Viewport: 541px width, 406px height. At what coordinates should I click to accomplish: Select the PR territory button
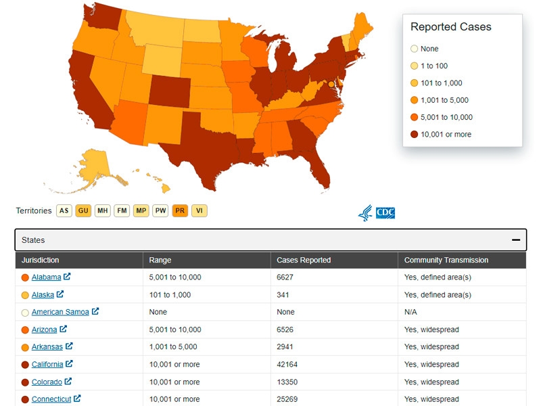click(x=180, y=210)
